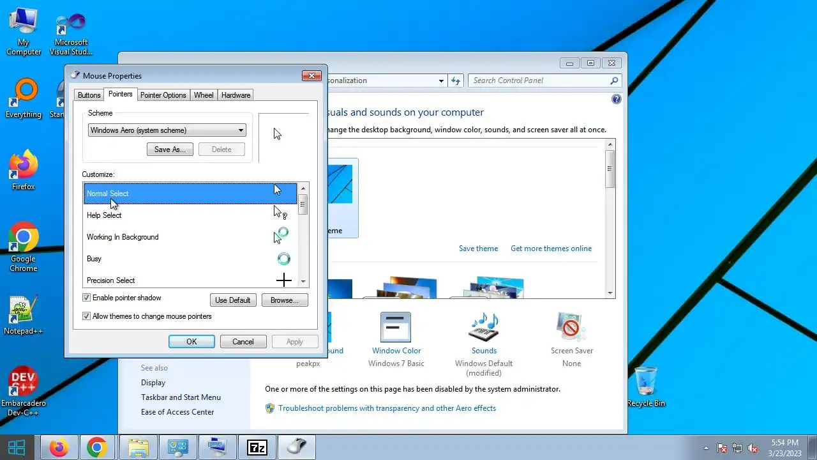This screenshot has width=817, height=460.
Task: Select Normal Select pointer row
Action: click(x=190, y=194)
